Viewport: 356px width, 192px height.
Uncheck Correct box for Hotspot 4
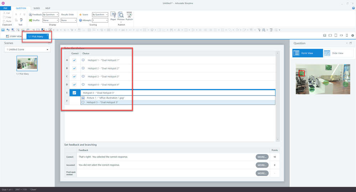74,85
